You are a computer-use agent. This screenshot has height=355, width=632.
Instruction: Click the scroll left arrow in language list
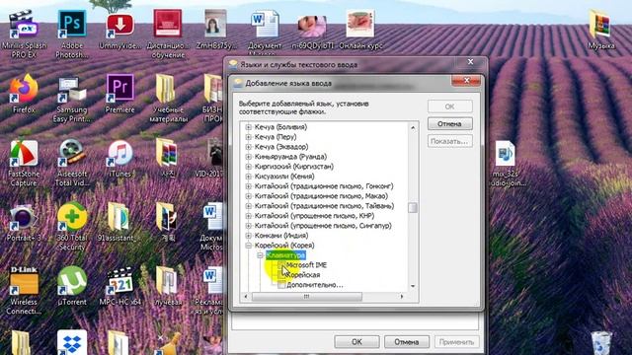point(246,297)
